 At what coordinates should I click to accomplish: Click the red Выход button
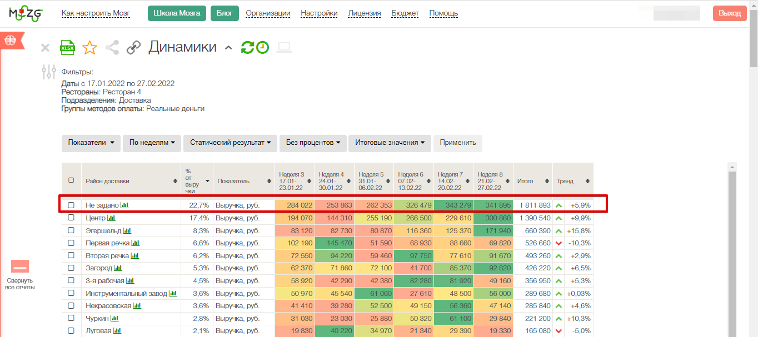point(730,13)
